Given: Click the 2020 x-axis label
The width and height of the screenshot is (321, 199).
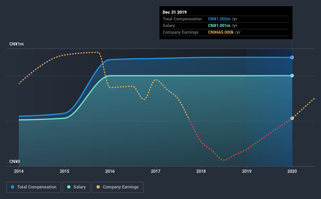Looking at the screenshot, I should coord(292,171).
